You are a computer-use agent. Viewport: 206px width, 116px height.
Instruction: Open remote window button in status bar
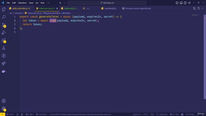(x=3, y=114)
